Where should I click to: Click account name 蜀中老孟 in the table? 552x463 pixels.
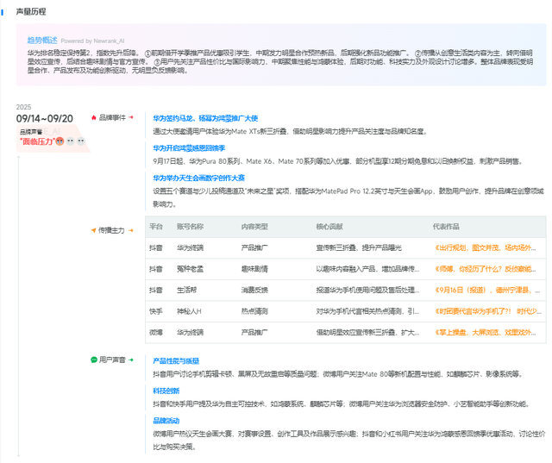190,269
